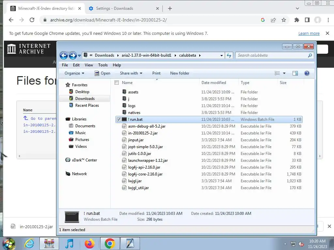Click the Print toolbar button
The image size is (334, 250).
pyautogui.click(x=156, y=73)
